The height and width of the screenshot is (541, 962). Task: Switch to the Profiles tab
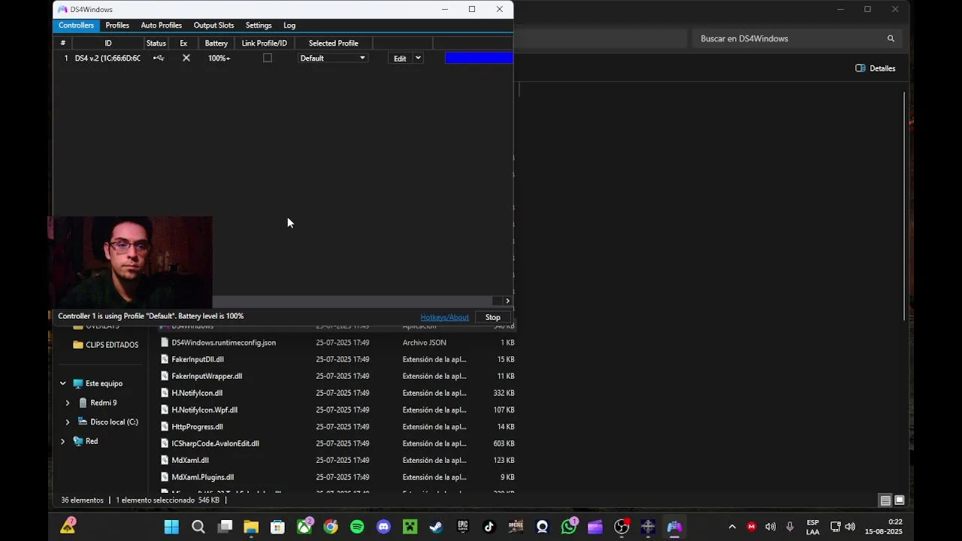pyautogui.click(x=117, y=26)
